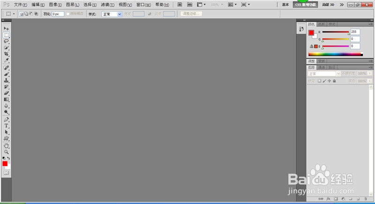Select the Gradient tool
The height and width of the screenshot is (204, 375).
point(6,99)
